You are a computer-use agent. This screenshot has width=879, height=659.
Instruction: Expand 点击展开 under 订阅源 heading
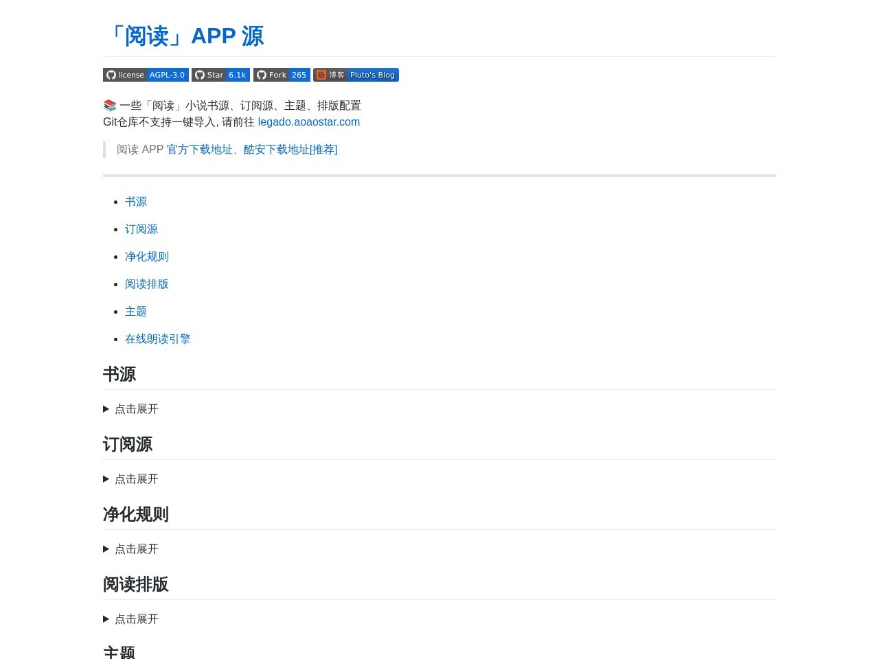130,479
